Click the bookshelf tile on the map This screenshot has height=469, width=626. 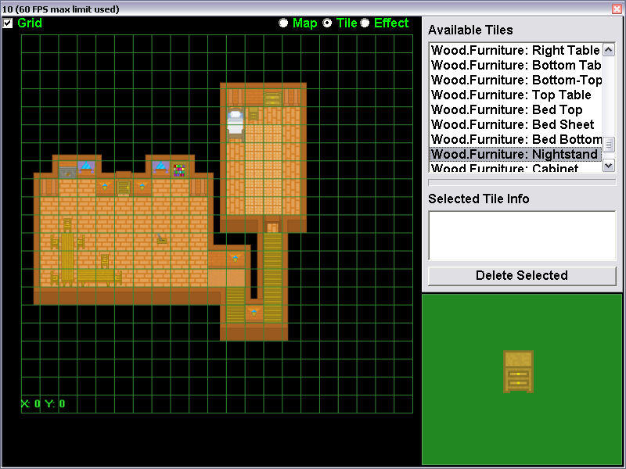(x=179, y=170)
